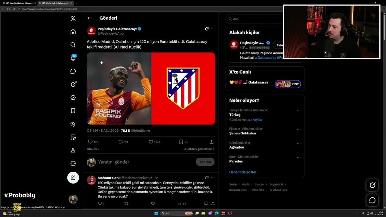Go back with the arrow beside Gönderi
This screenshot has width=386, height=217.
[x=89, y=18]
